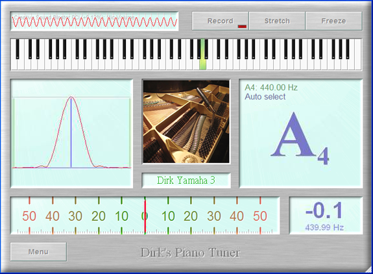The height and width of the screenshot is (274, 373).
Task: Click the A4: 440.00 Hz reference text
Action: 271,88
